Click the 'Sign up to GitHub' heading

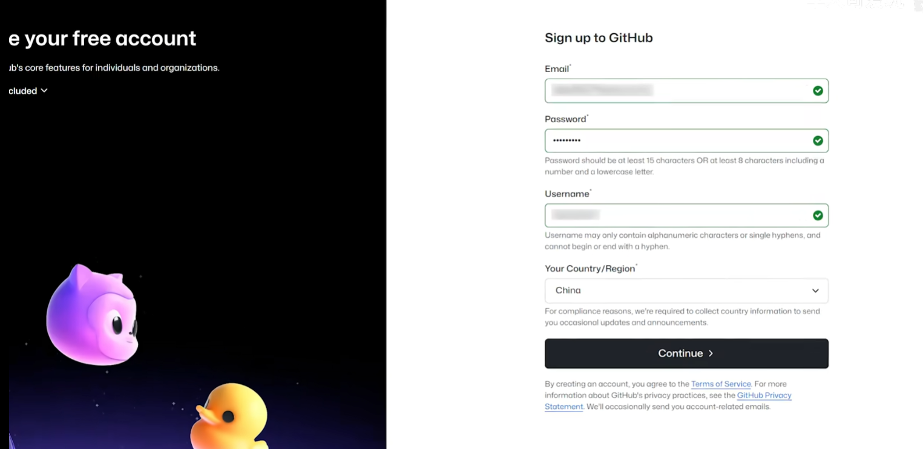(598, 38)
